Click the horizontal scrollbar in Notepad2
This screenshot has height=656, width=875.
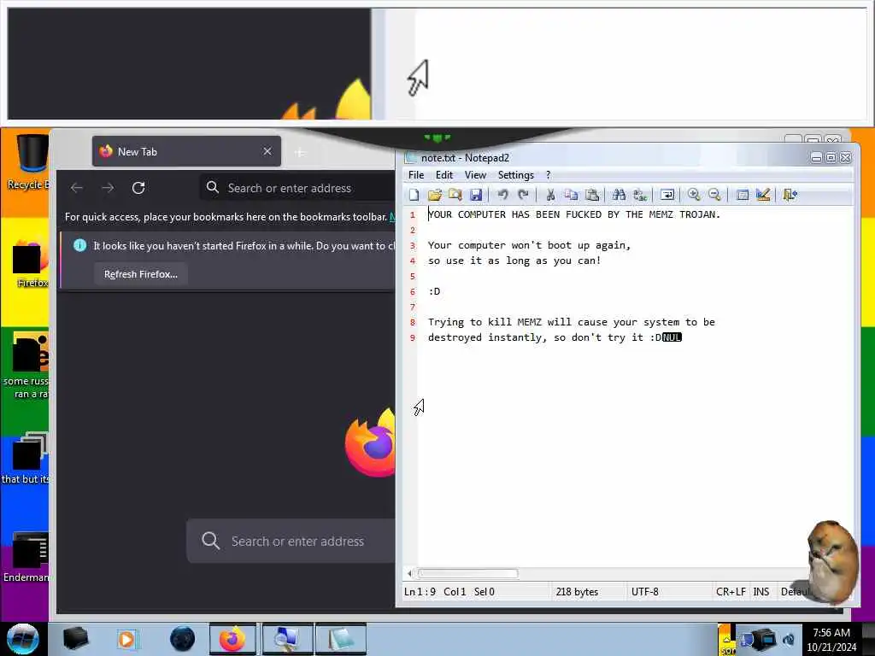[x=467, y=573]
